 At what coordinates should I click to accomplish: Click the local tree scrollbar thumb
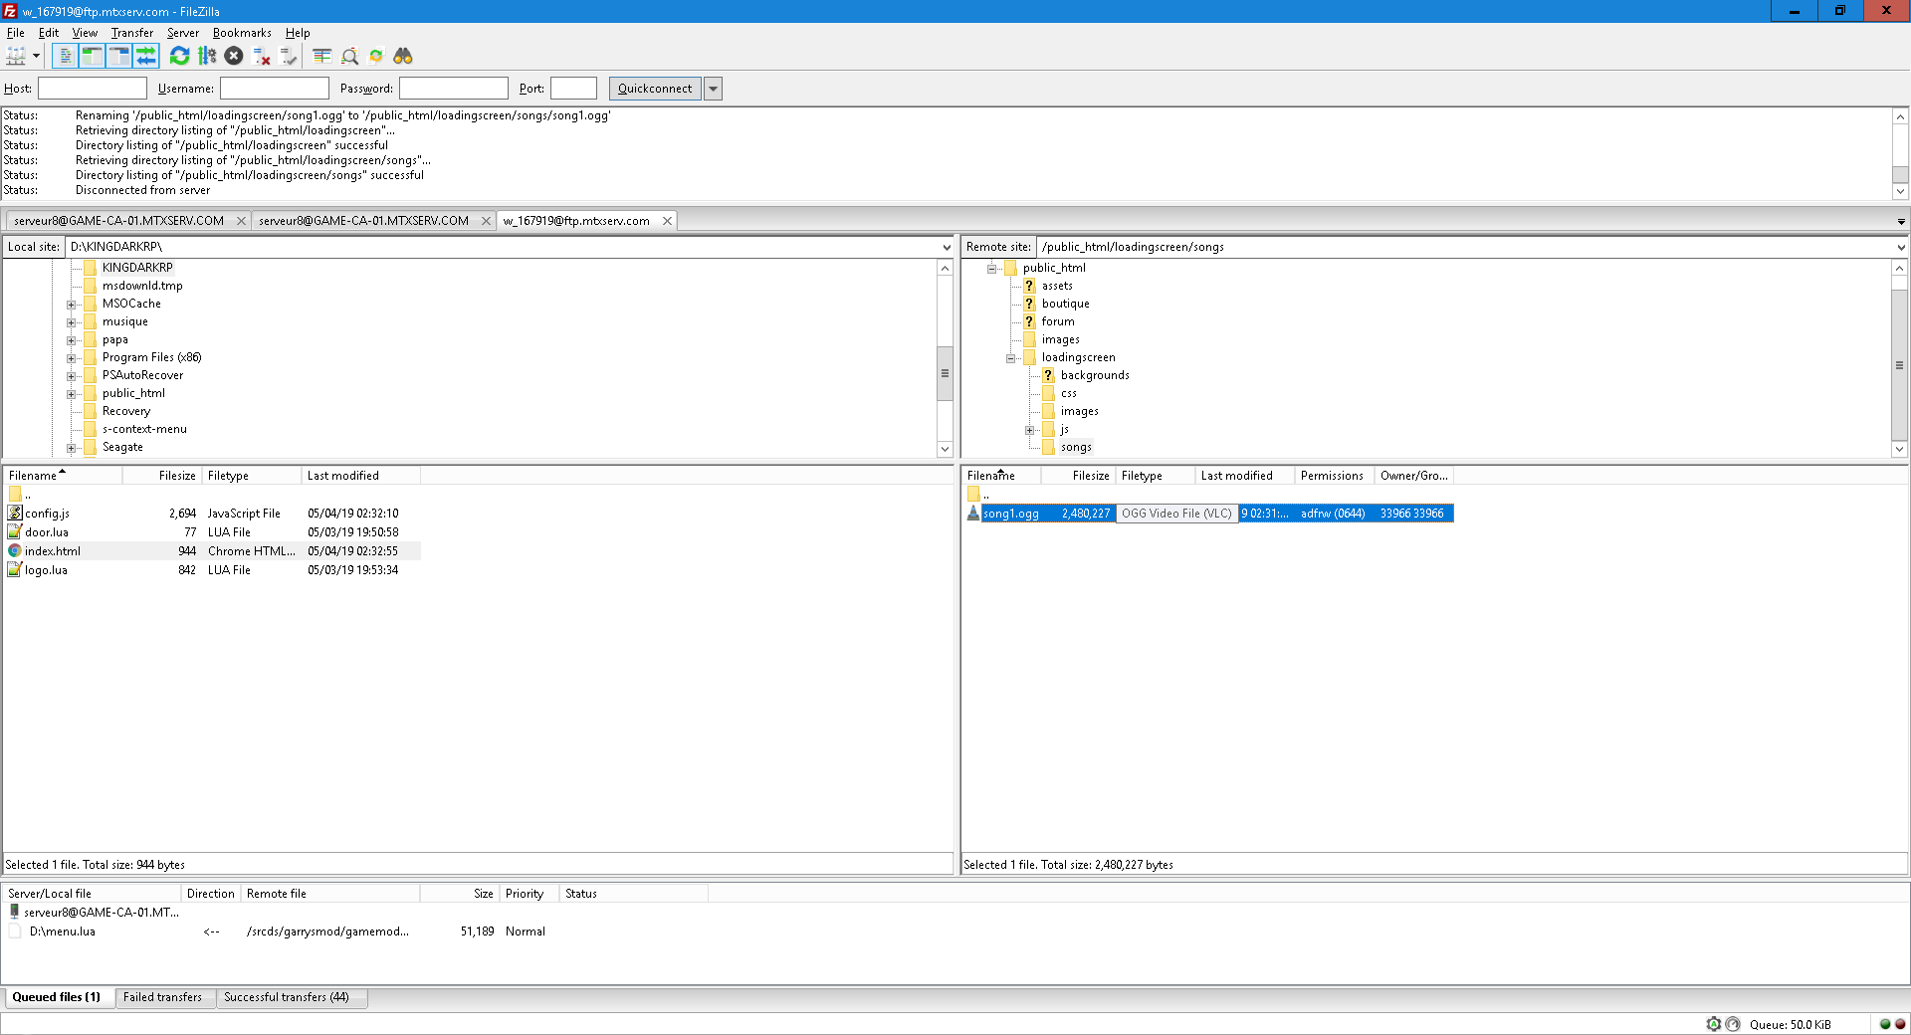click(945, 373)
